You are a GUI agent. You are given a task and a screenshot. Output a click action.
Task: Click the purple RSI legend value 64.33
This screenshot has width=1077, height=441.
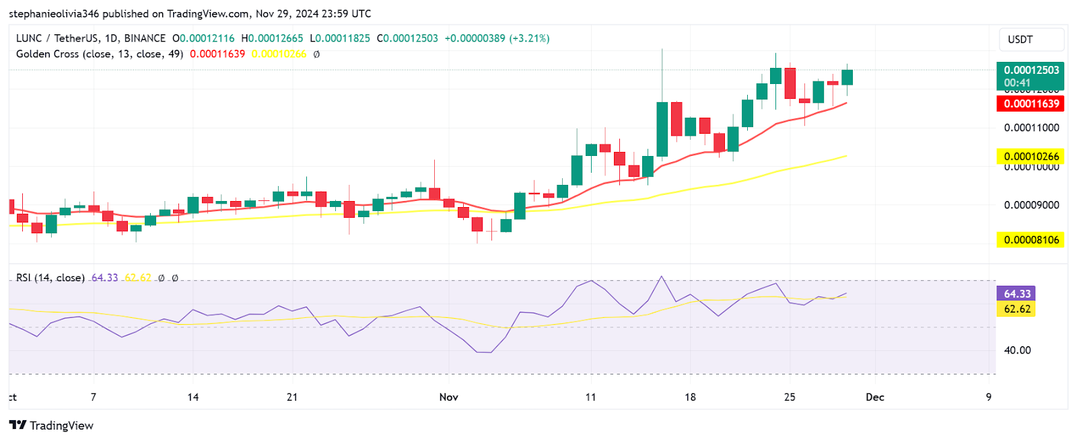(104, 278)
